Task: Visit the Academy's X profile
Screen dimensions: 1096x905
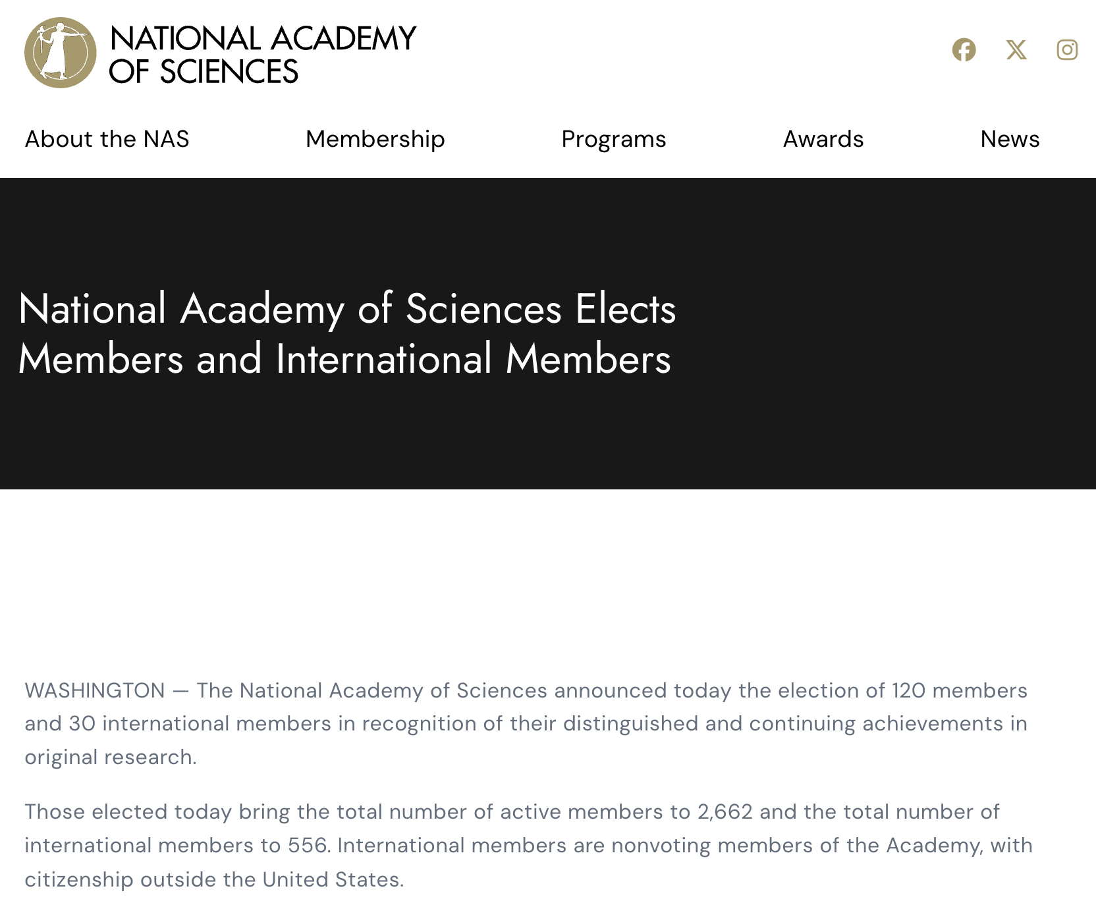Action: pos(1016,50)
